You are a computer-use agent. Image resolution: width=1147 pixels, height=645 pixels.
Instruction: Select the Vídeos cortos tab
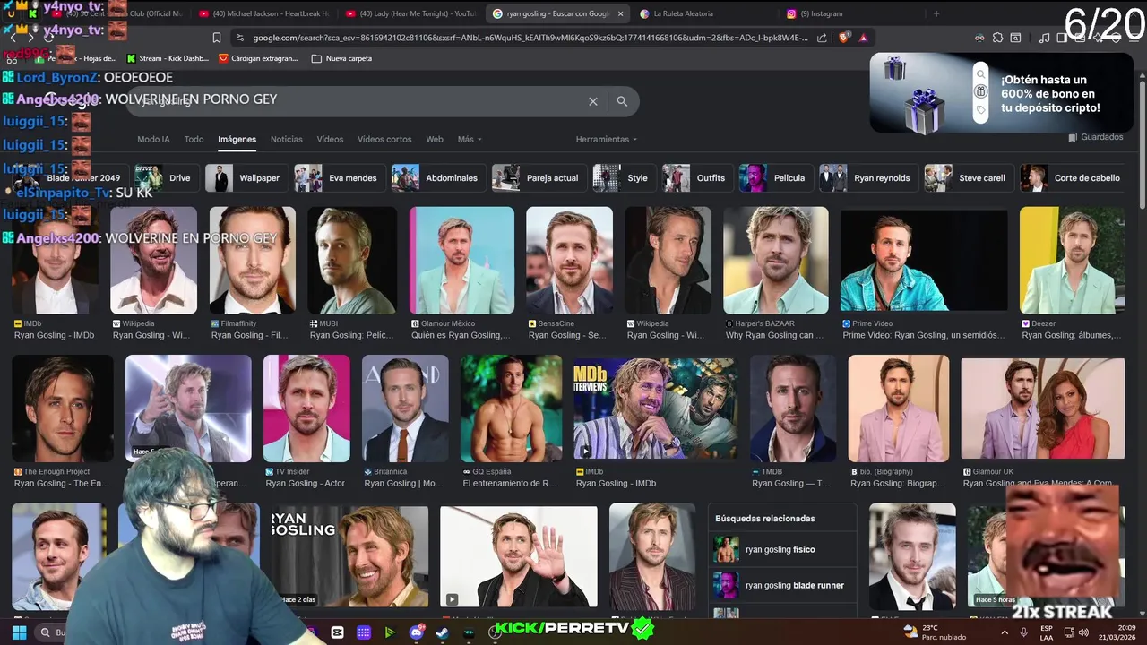point(384,140)
